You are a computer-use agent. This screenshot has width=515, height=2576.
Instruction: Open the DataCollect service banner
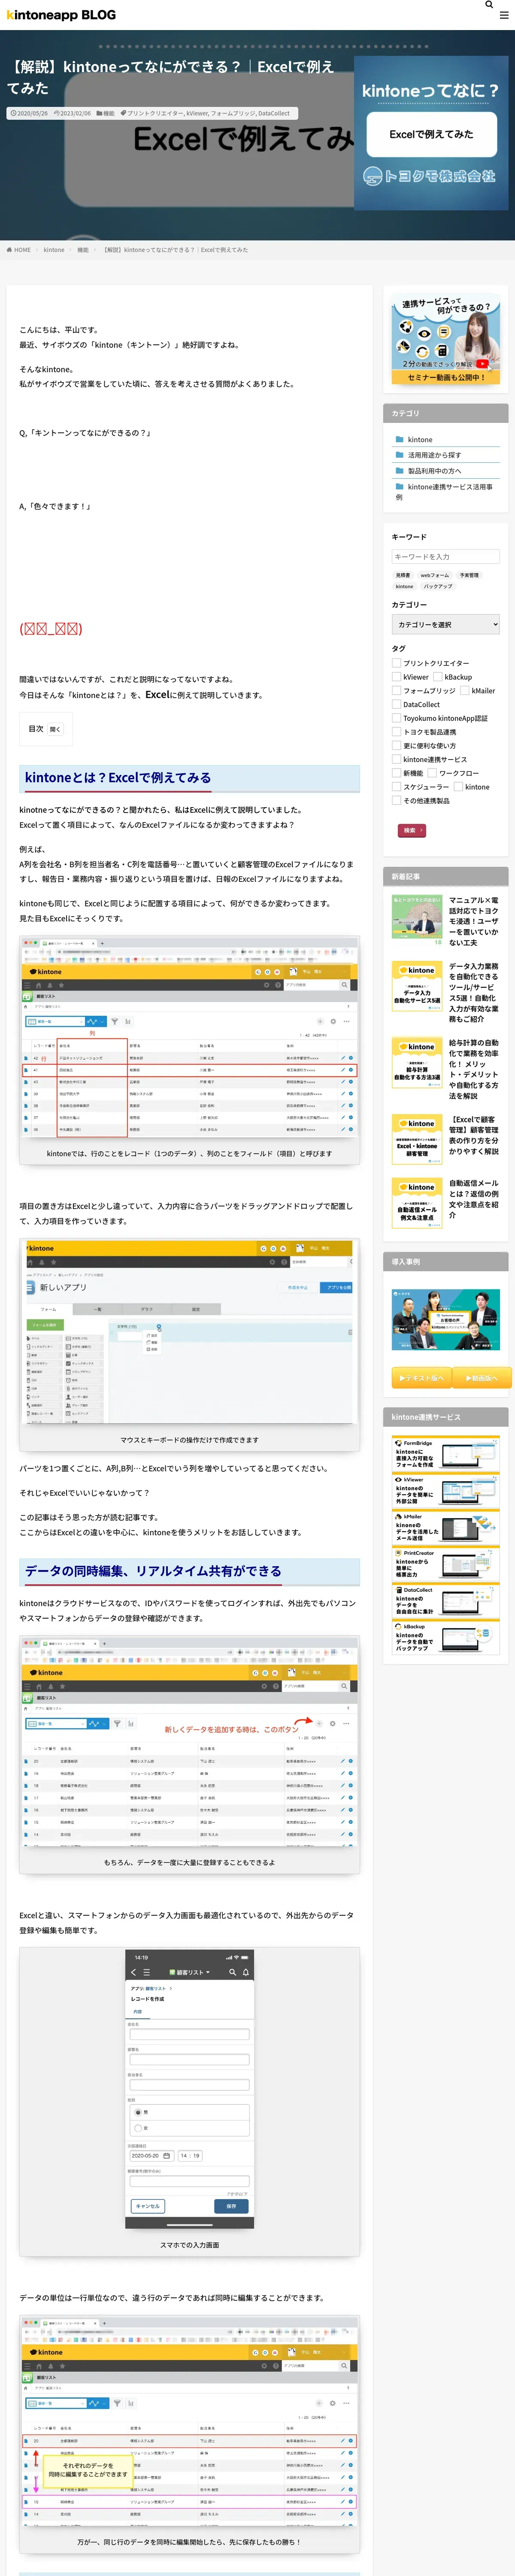(x=446, y=1601)
